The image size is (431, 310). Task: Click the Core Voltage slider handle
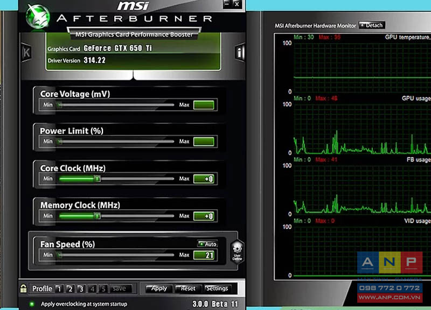click(59, 105)
